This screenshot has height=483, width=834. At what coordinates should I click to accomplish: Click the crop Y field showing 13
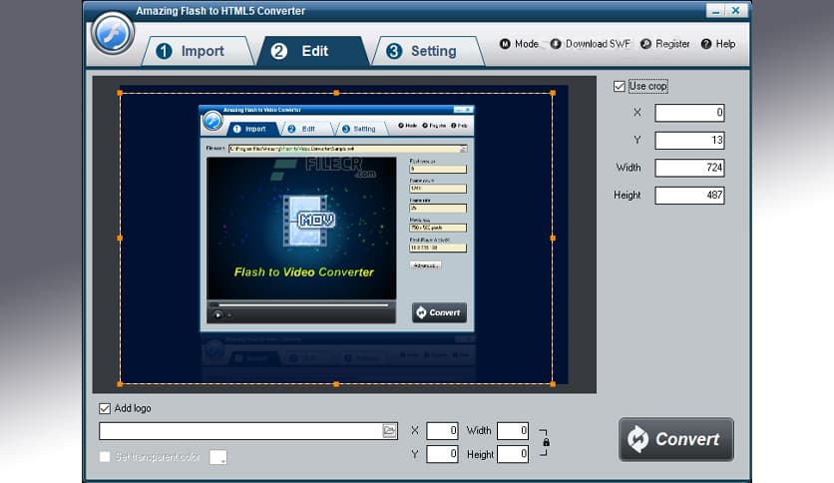click(689, 141)
